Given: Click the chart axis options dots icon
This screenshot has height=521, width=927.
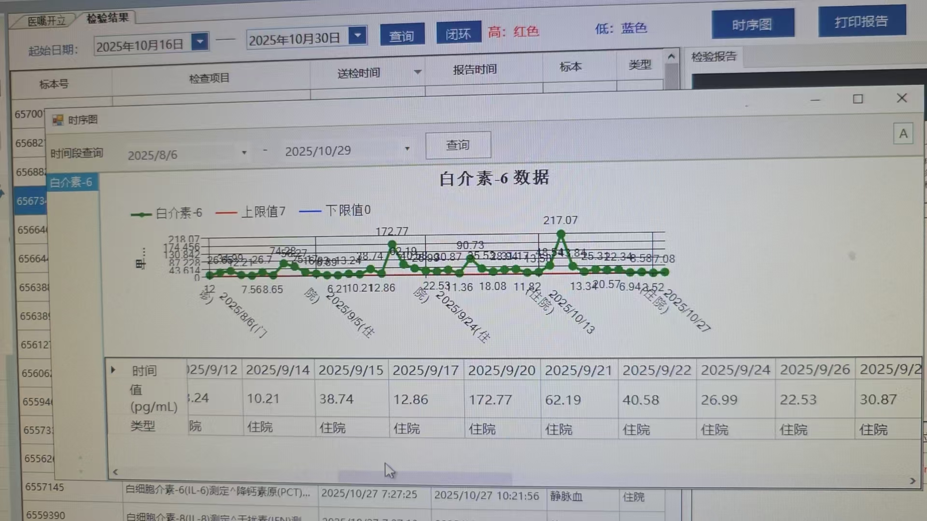Looking at the screenshot, I should coord(143,252).
